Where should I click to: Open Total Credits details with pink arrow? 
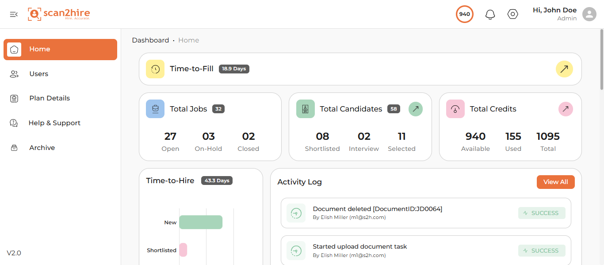(566, 109)
